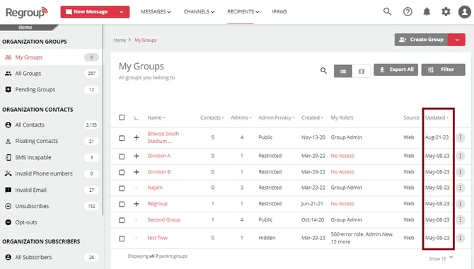Select All Groups in sidebar
This screenshot has width=474, height=269.
(51, 74)
